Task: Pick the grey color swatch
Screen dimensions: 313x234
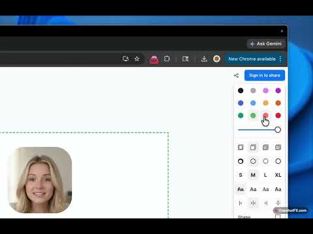Action: click(253, 90)
